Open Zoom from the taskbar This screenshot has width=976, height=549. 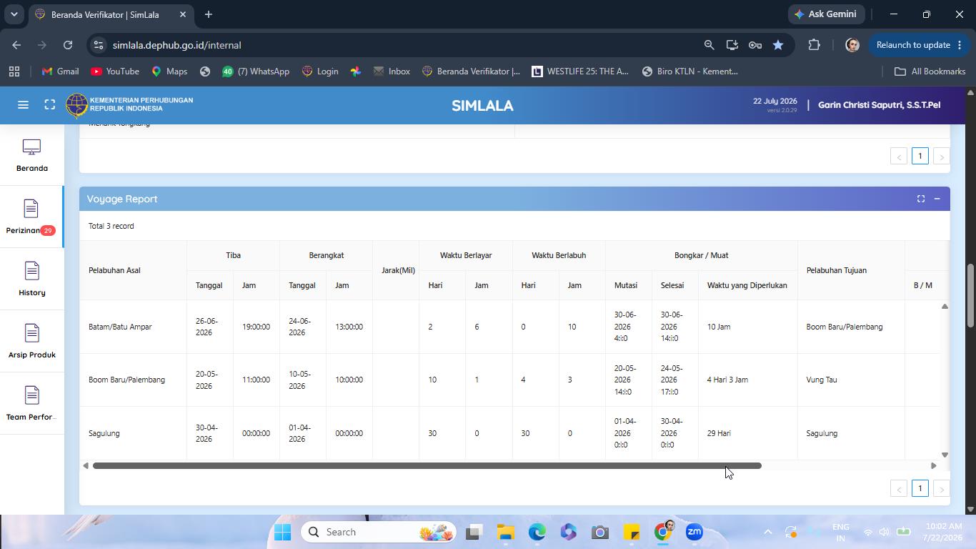tap(694, 532)
